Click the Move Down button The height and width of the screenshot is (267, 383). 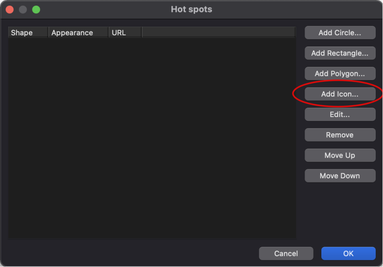tap(340, 176)
